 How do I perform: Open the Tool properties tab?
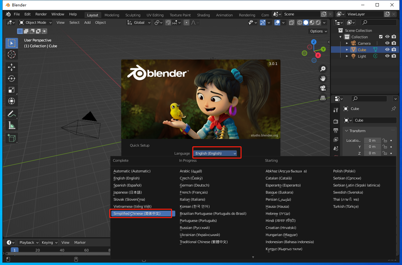336,110
